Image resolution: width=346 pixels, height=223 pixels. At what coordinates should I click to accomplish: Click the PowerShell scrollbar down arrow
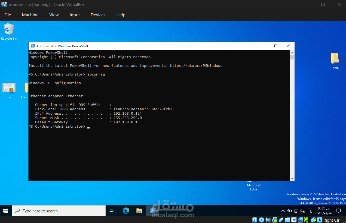[292, 178]
